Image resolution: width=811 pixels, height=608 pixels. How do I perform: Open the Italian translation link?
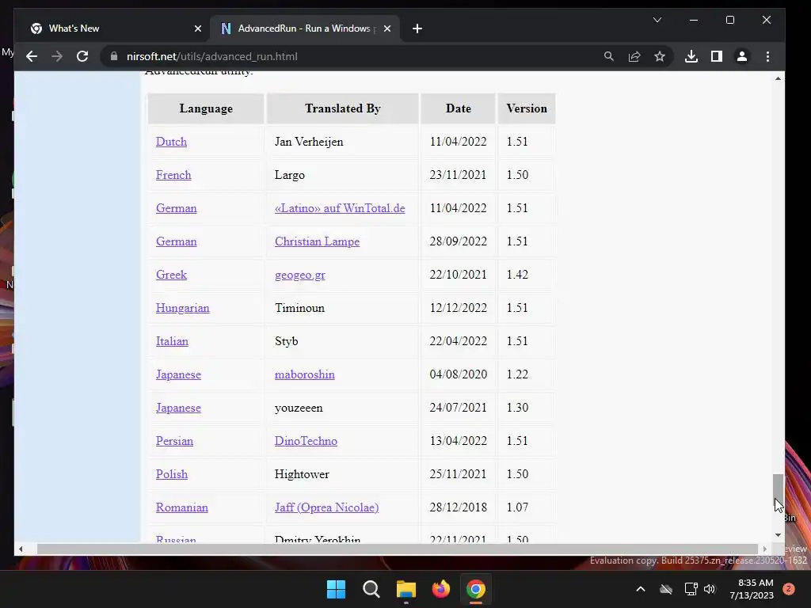[172, 341]
